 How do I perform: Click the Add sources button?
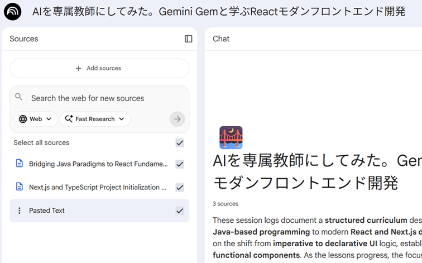(99, 68)
